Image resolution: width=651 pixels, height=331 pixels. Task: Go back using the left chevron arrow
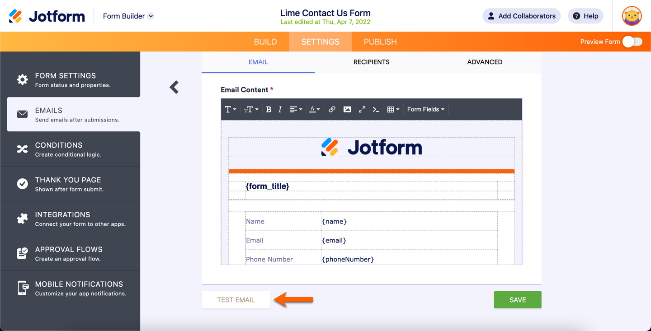pyautogui.click(x=175, y=87)
